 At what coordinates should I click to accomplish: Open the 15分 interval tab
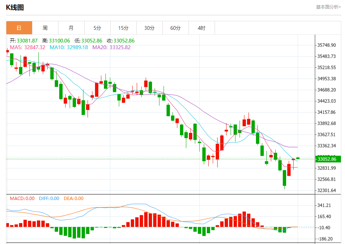pyautogui.click(x=123, y=28)
